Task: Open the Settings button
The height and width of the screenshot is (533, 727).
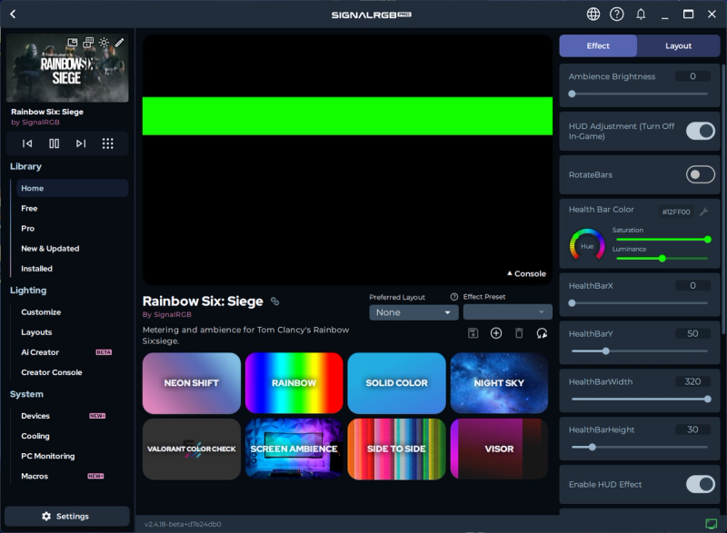Action: [x=66, y=516]
